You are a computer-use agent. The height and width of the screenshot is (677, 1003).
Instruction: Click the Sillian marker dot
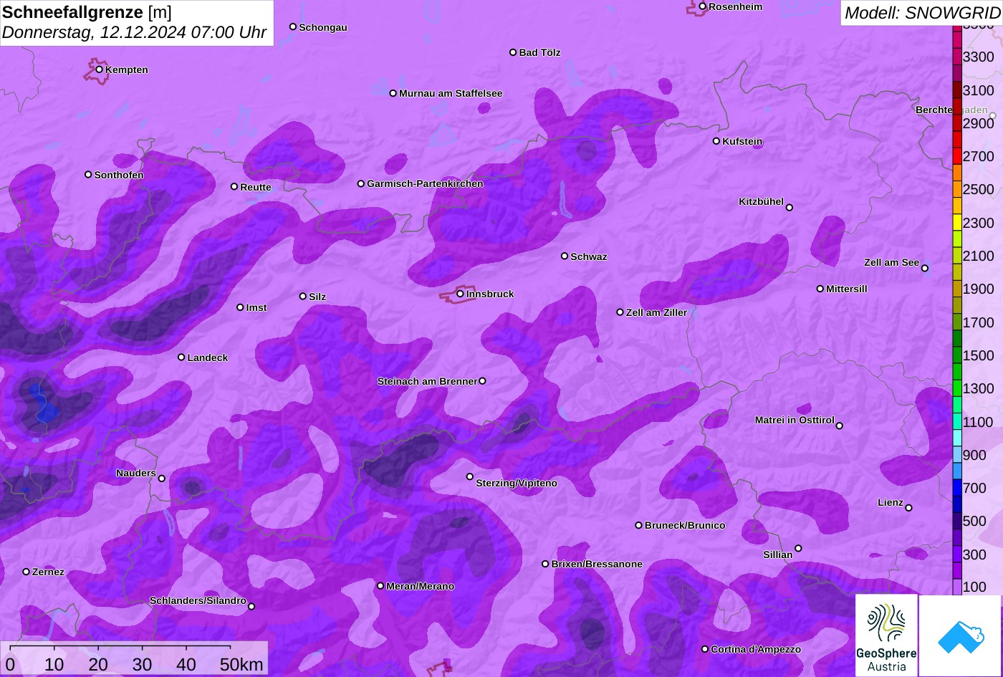click(x=798, y=549)
